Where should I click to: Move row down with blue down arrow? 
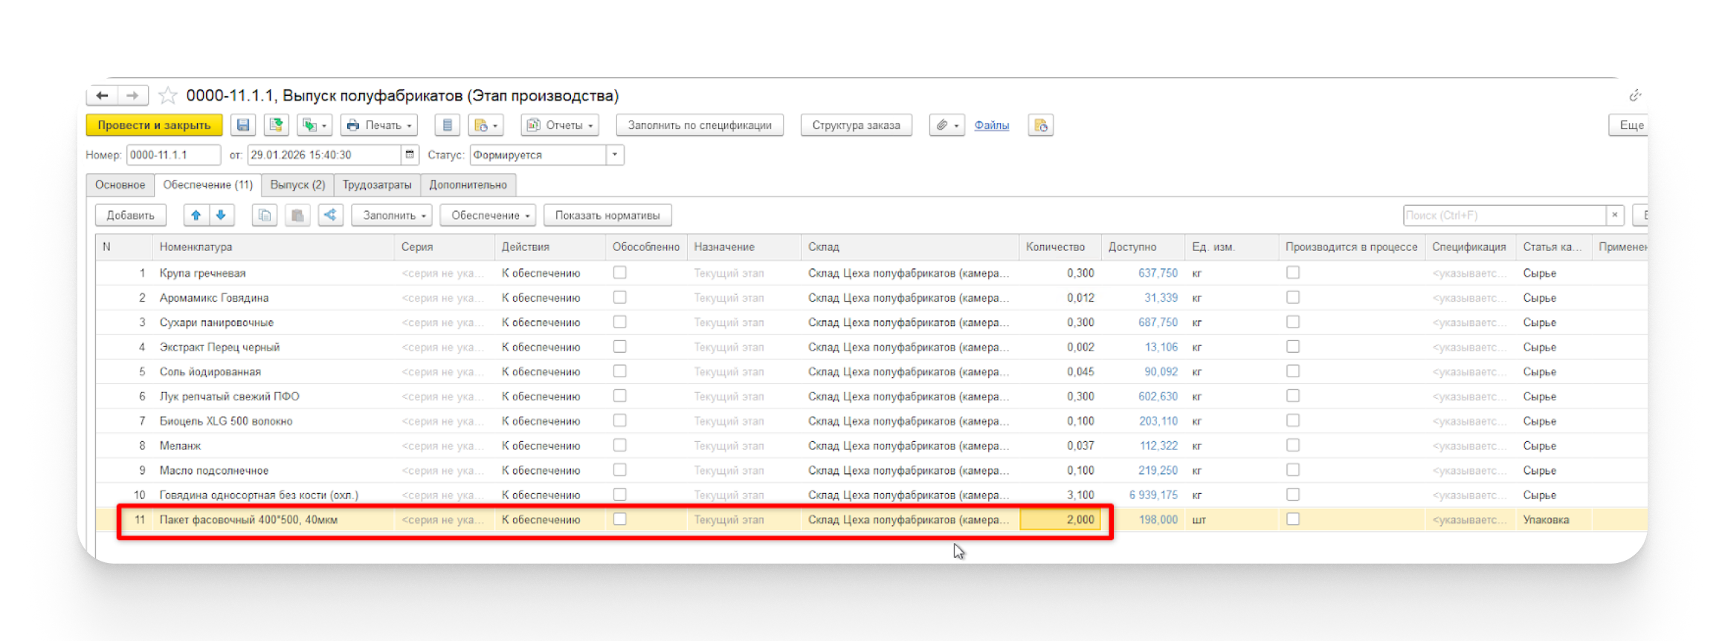pyautogui.click(x=221, y=215)
